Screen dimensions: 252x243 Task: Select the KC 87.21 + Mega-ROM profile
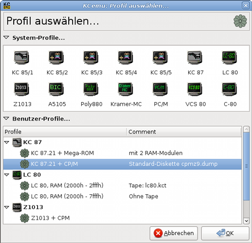[63, 153]
